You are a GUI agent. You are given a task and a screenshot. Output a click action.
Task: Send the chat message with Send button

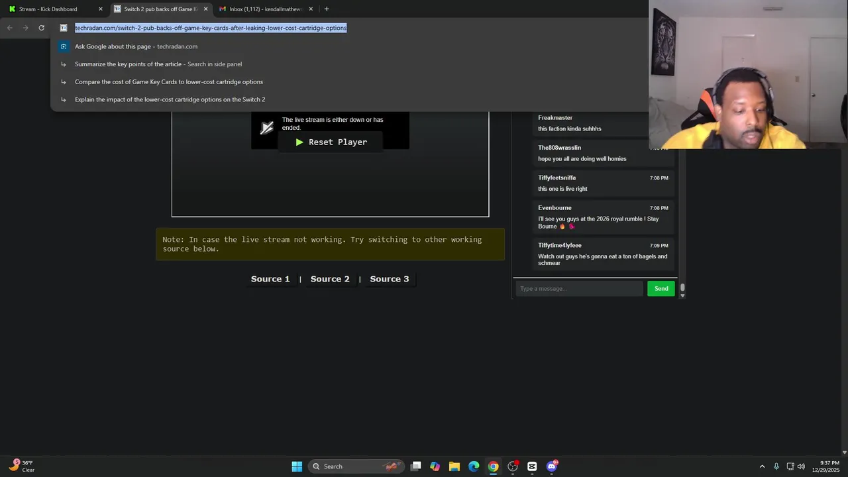661,288
